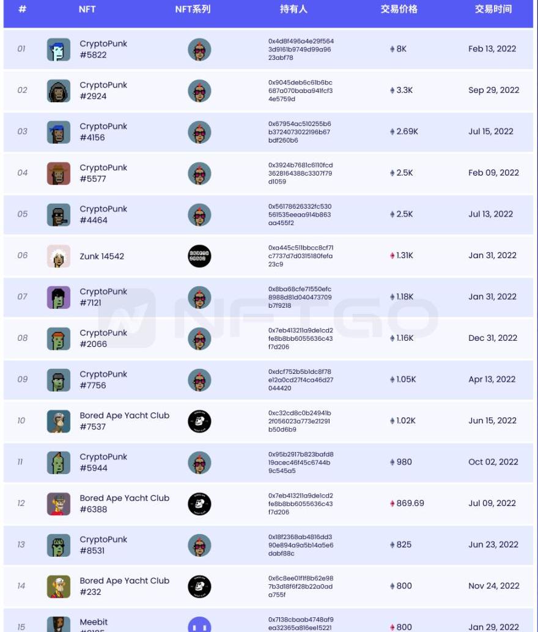Open holder address starting 0x4d8f496a4e29f564
The height and width of the screenshot is (632, 538).
coord(301,50)
